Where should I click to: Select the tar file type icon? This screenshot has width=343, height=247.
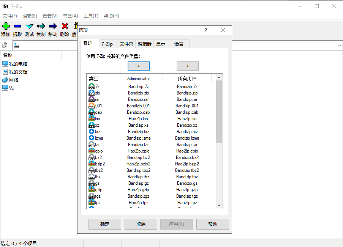tap(92, 145)
